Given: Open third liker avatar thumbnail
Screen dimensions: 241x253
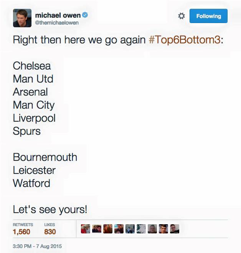Looking at the screenshot, I should tap(108, 229).
